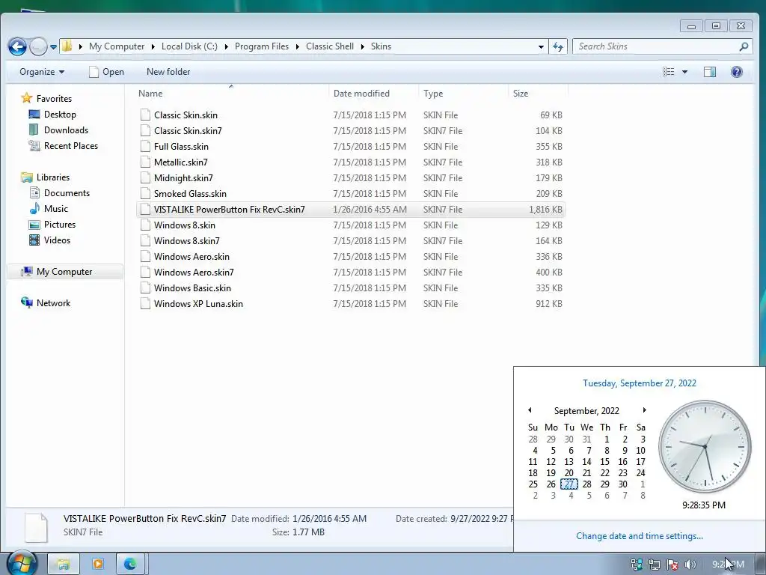Viewport: 766px width, 575px height.
Task: Select Windows Aero.skin file icon
Action: coord(145,256)
